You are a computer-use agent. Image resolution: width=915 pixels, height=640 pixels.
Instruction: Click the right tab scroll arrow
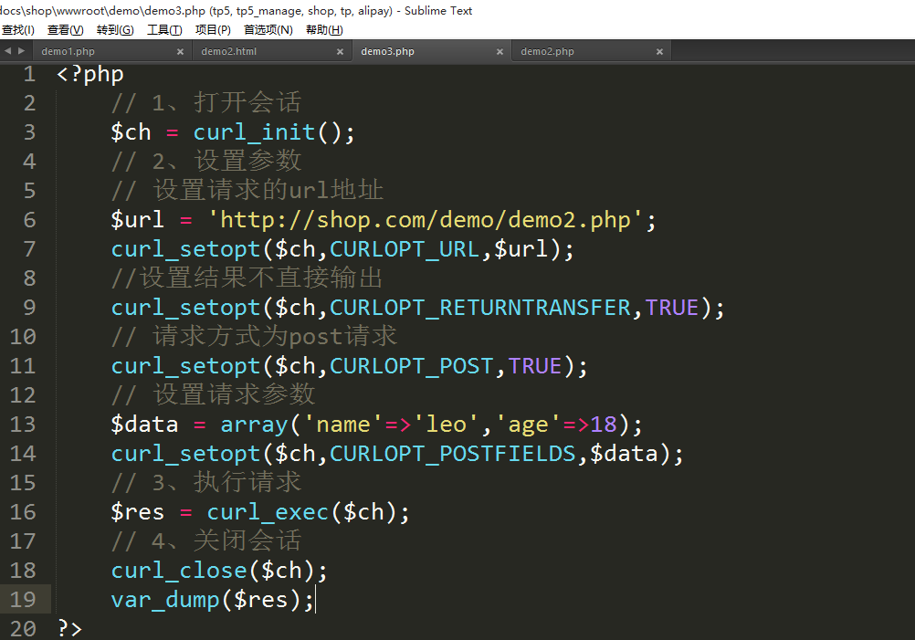click(21, 51)
